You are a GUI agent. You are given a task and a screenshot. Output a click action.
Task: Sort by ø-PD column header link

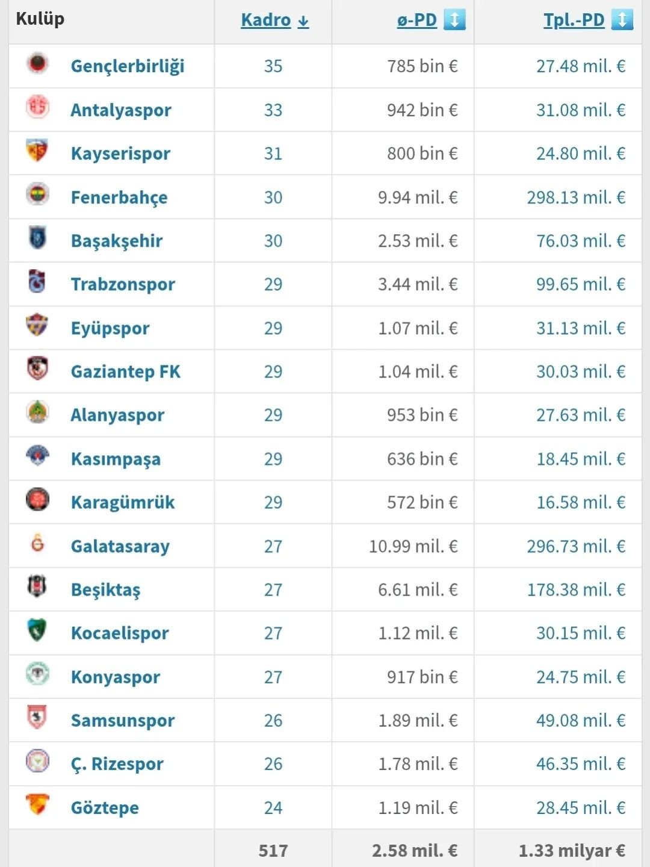coord(417,20)
